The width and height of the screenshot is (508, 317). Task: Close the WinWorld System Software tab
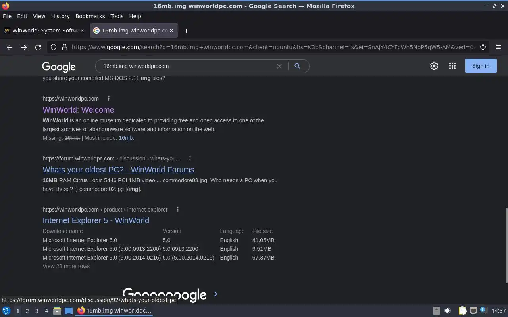point(82,31)
